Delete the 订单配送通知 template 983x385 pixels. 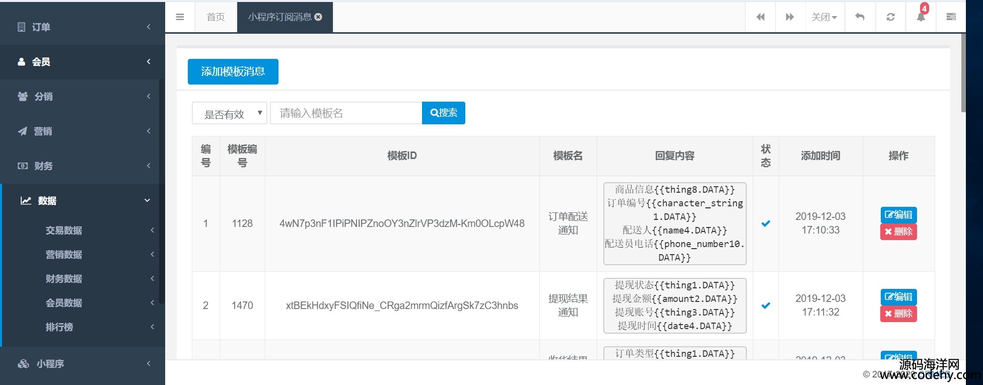pyautogui.click(x=898, y=232)
